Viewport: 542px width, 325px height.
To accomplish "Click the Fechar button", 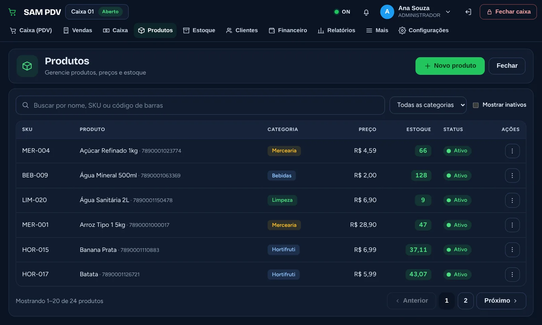I will point(507,66).
